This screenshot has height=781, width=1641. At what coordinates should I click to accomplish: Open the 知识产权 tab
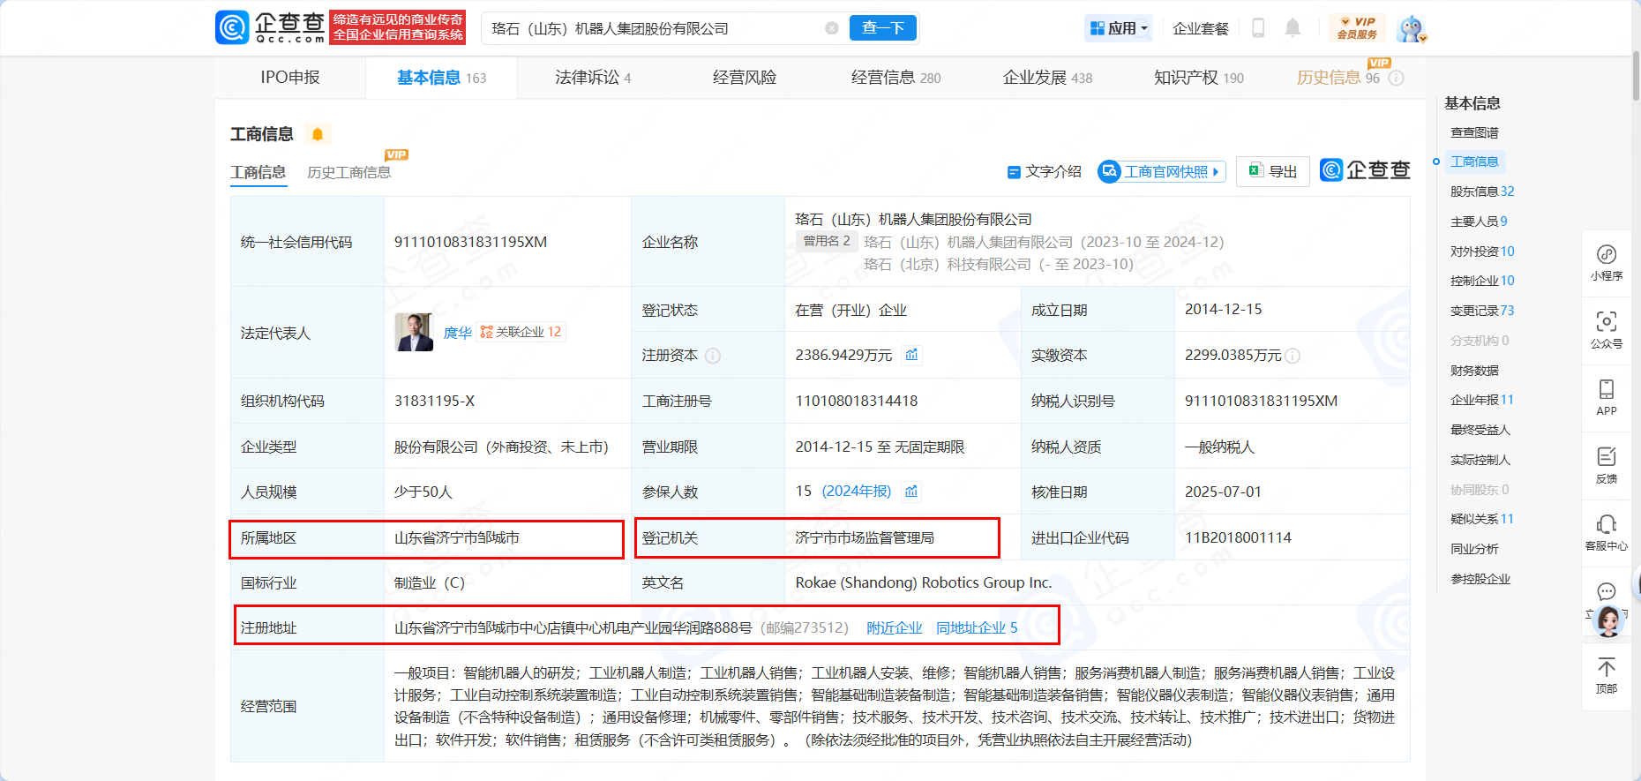point(1198,78)
